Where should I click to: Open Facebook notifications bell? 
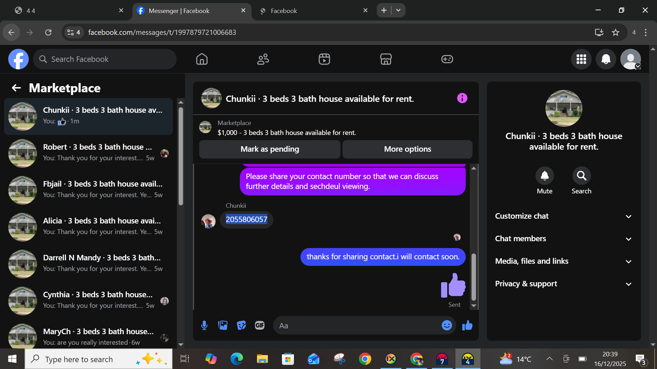(x=606, y=59)
